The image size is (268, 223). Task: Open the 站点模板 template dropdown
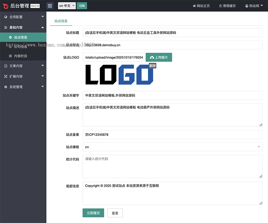(x=172, y=147)
